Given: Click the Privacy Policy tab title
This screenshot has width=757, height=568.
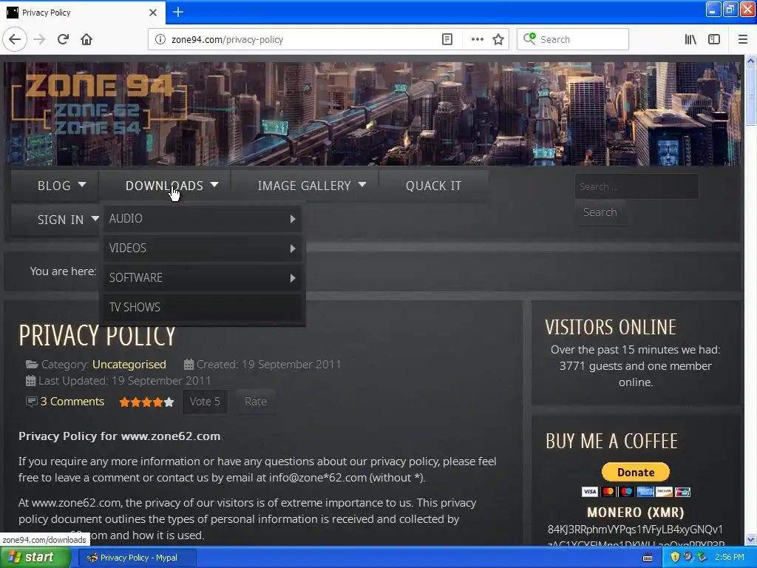Looking at the screenshot, I should pyautogui.click(x=47, y=13).
